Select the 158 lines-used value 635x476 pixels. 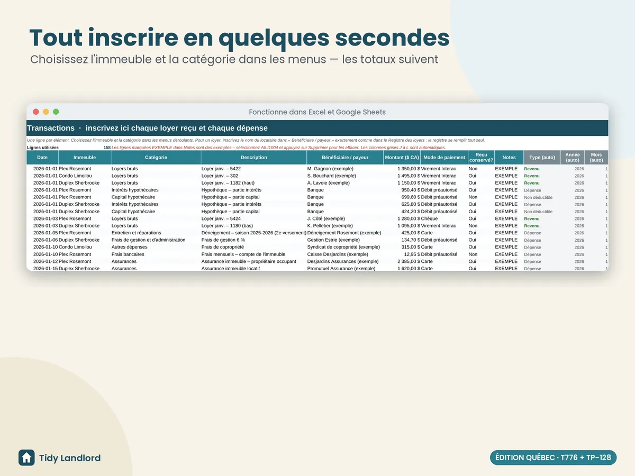tap(107, 148)
